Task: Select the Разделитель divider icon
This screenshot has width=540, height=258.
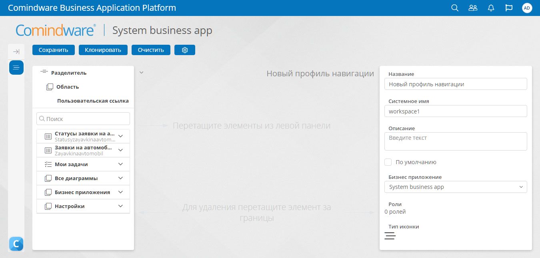Action: coord(44,73)
